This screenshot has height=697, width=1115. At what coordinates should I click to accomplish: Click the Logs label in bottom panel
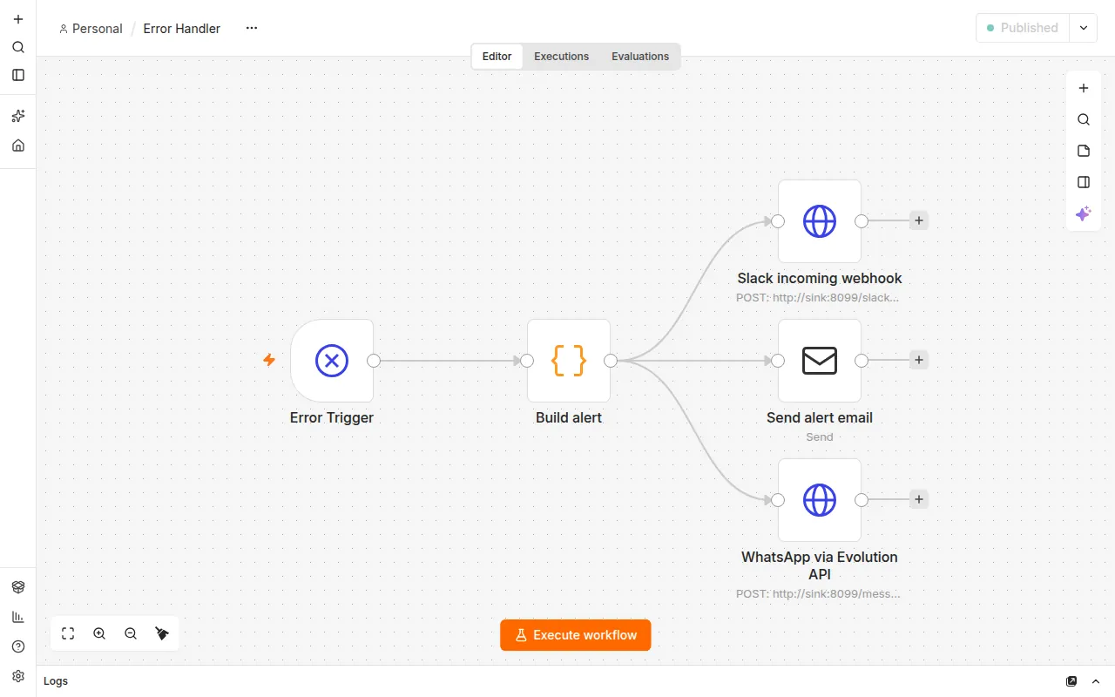tap(56, 681)
